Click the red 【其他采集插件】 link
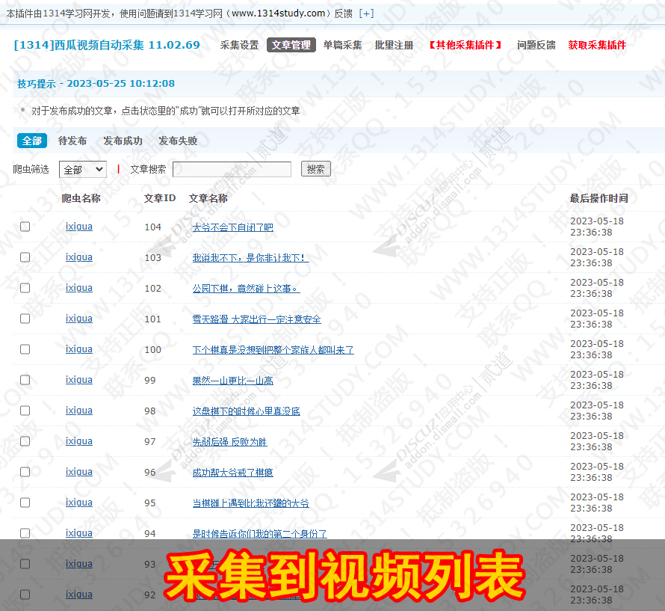 (466, 45)
